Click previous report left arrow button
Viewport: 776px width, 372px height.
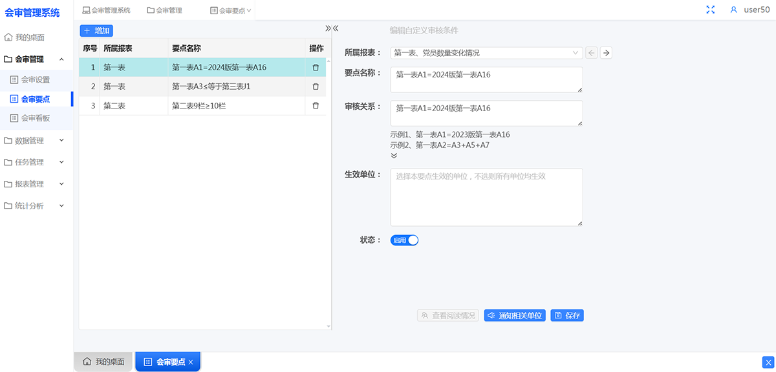[x=592, y=53]
